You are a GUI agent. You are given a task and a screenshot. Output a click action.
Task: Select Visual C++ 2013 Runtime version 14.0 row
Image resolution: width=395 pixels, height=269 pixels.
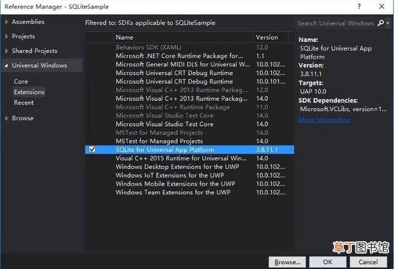pyautogui.click(x=189, y=98)
